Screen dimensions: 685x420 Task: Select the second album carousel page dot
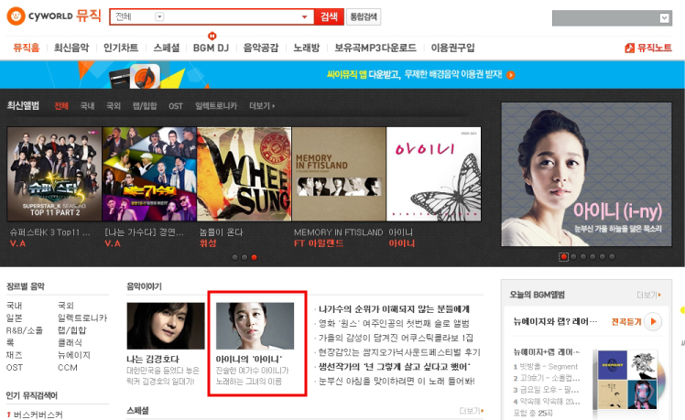pos(245,257)
